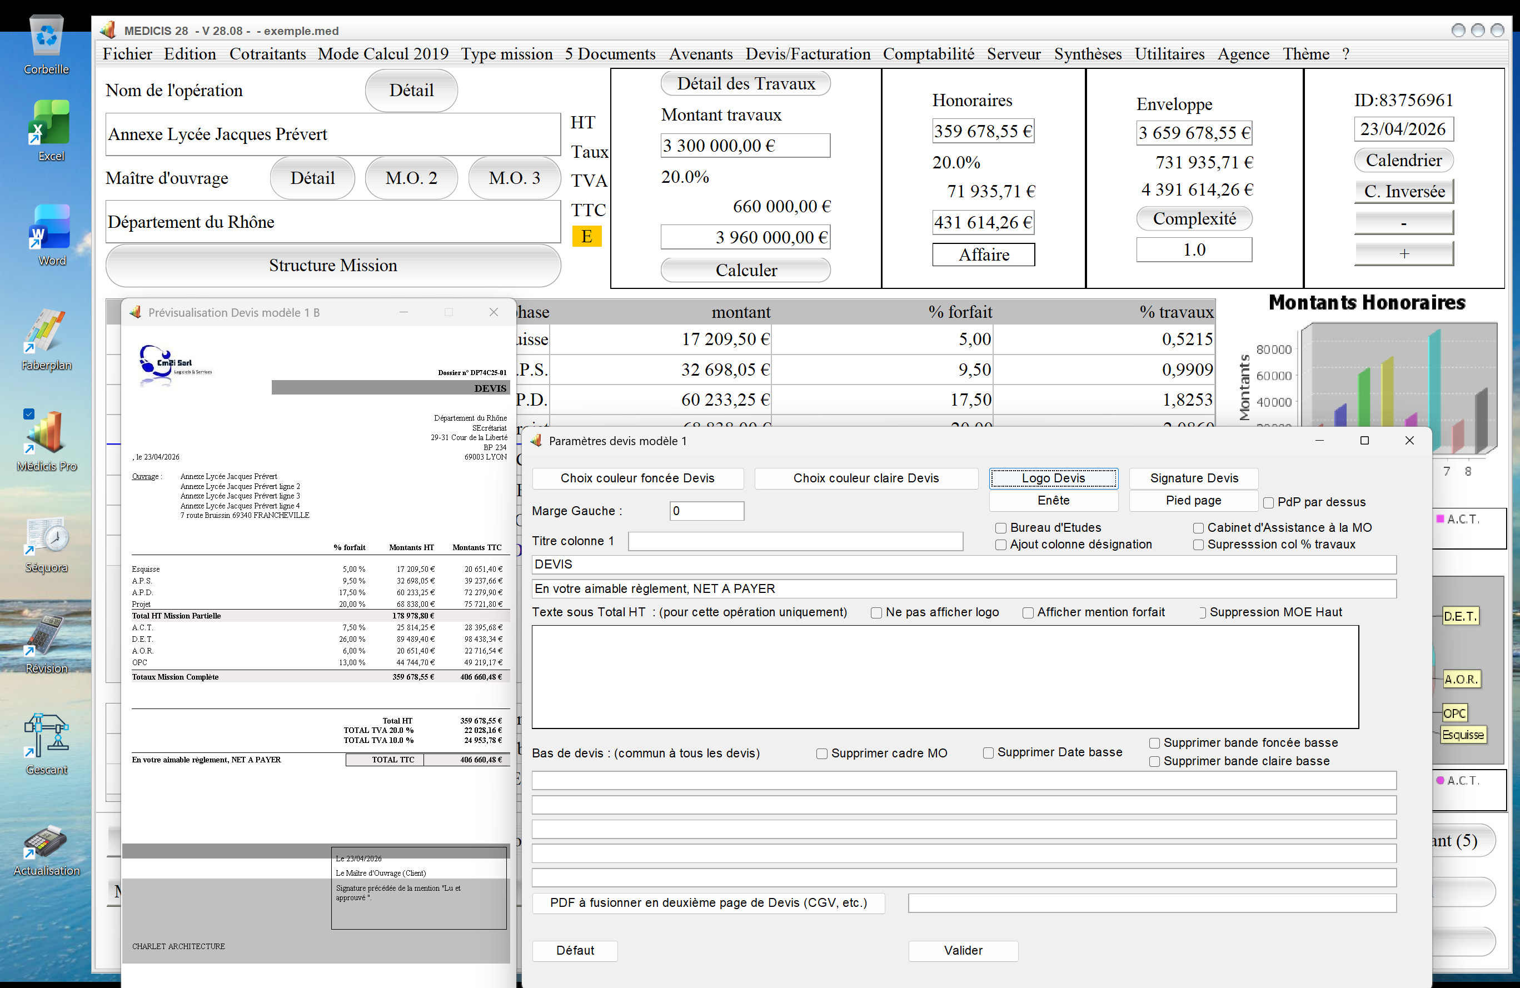The width and height of the screenshot is (1520, 988).
Task: Click the Défaut button
Action: click(x=575, y=950)
